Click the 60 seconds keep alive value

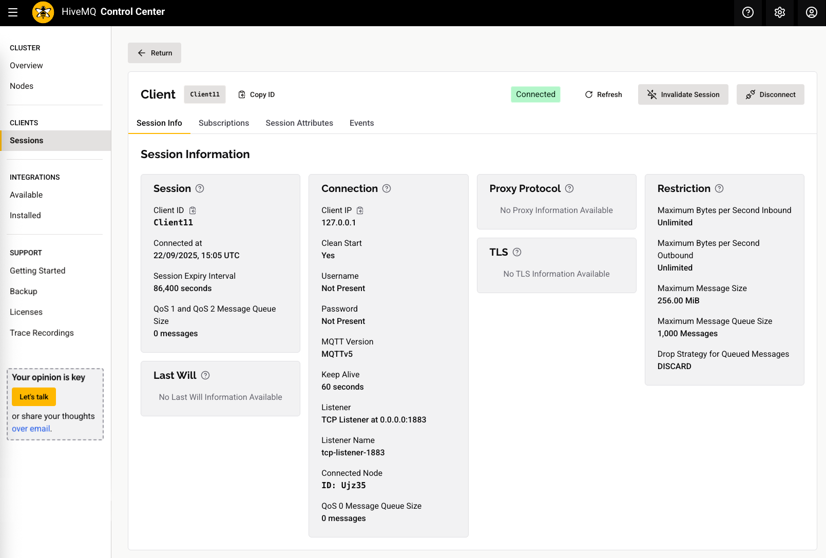click(x=343, y=387)
